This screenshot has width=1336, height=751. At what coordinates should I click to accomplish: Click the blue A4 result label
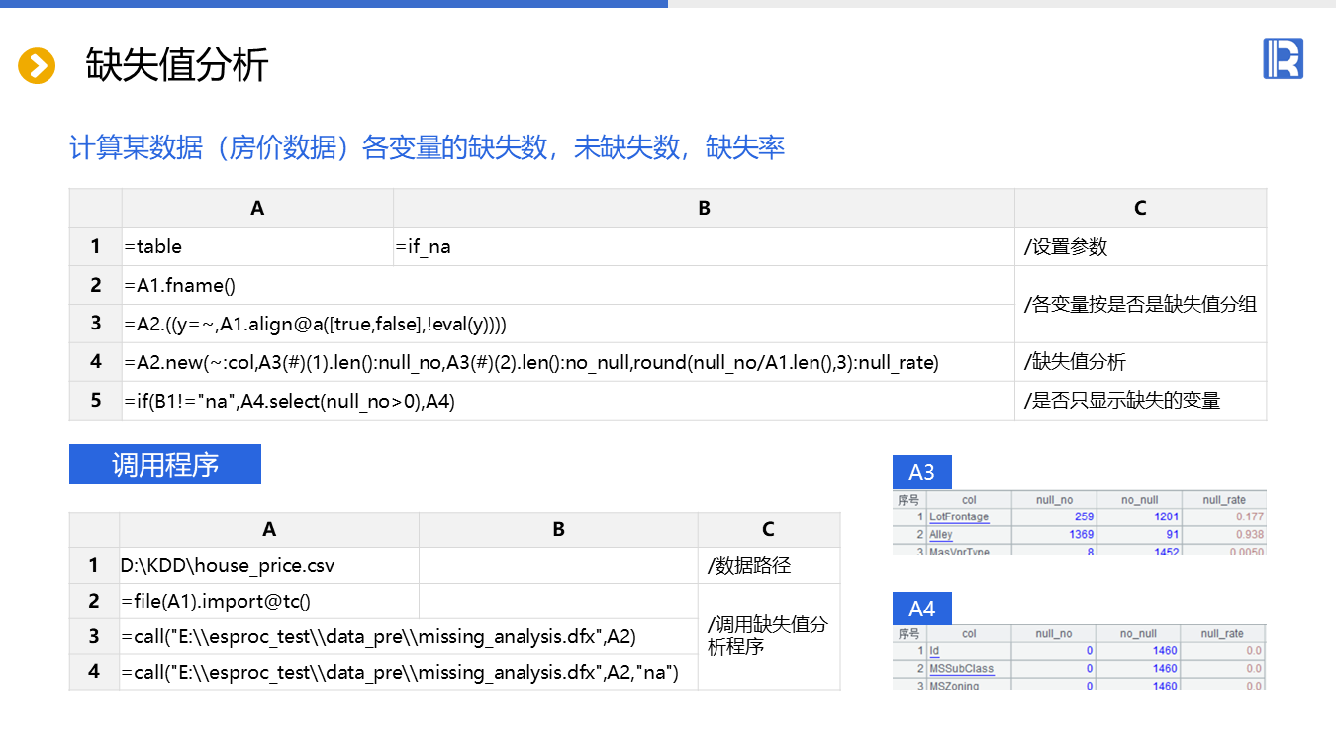click(921, 610)
